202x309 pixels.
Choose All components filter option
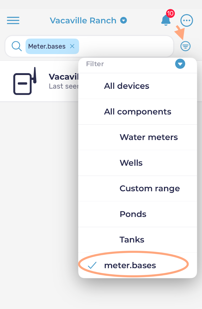138,112
